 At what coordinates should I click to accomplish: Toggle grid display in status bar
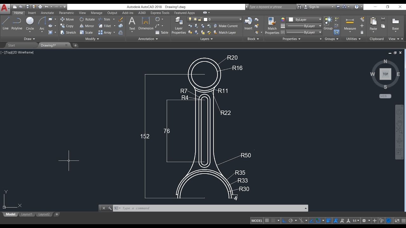pos(267,221)
